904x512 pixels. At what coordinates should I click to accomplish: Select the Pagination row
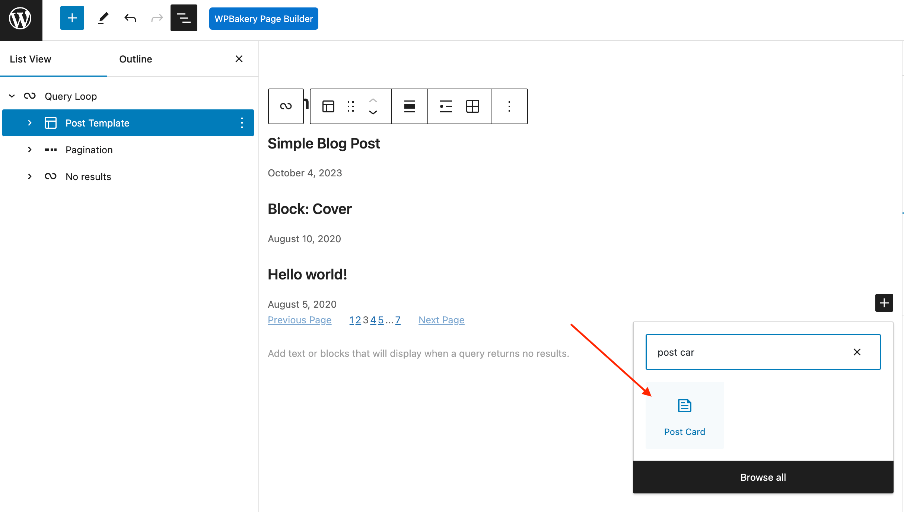(x=128, y=150)
